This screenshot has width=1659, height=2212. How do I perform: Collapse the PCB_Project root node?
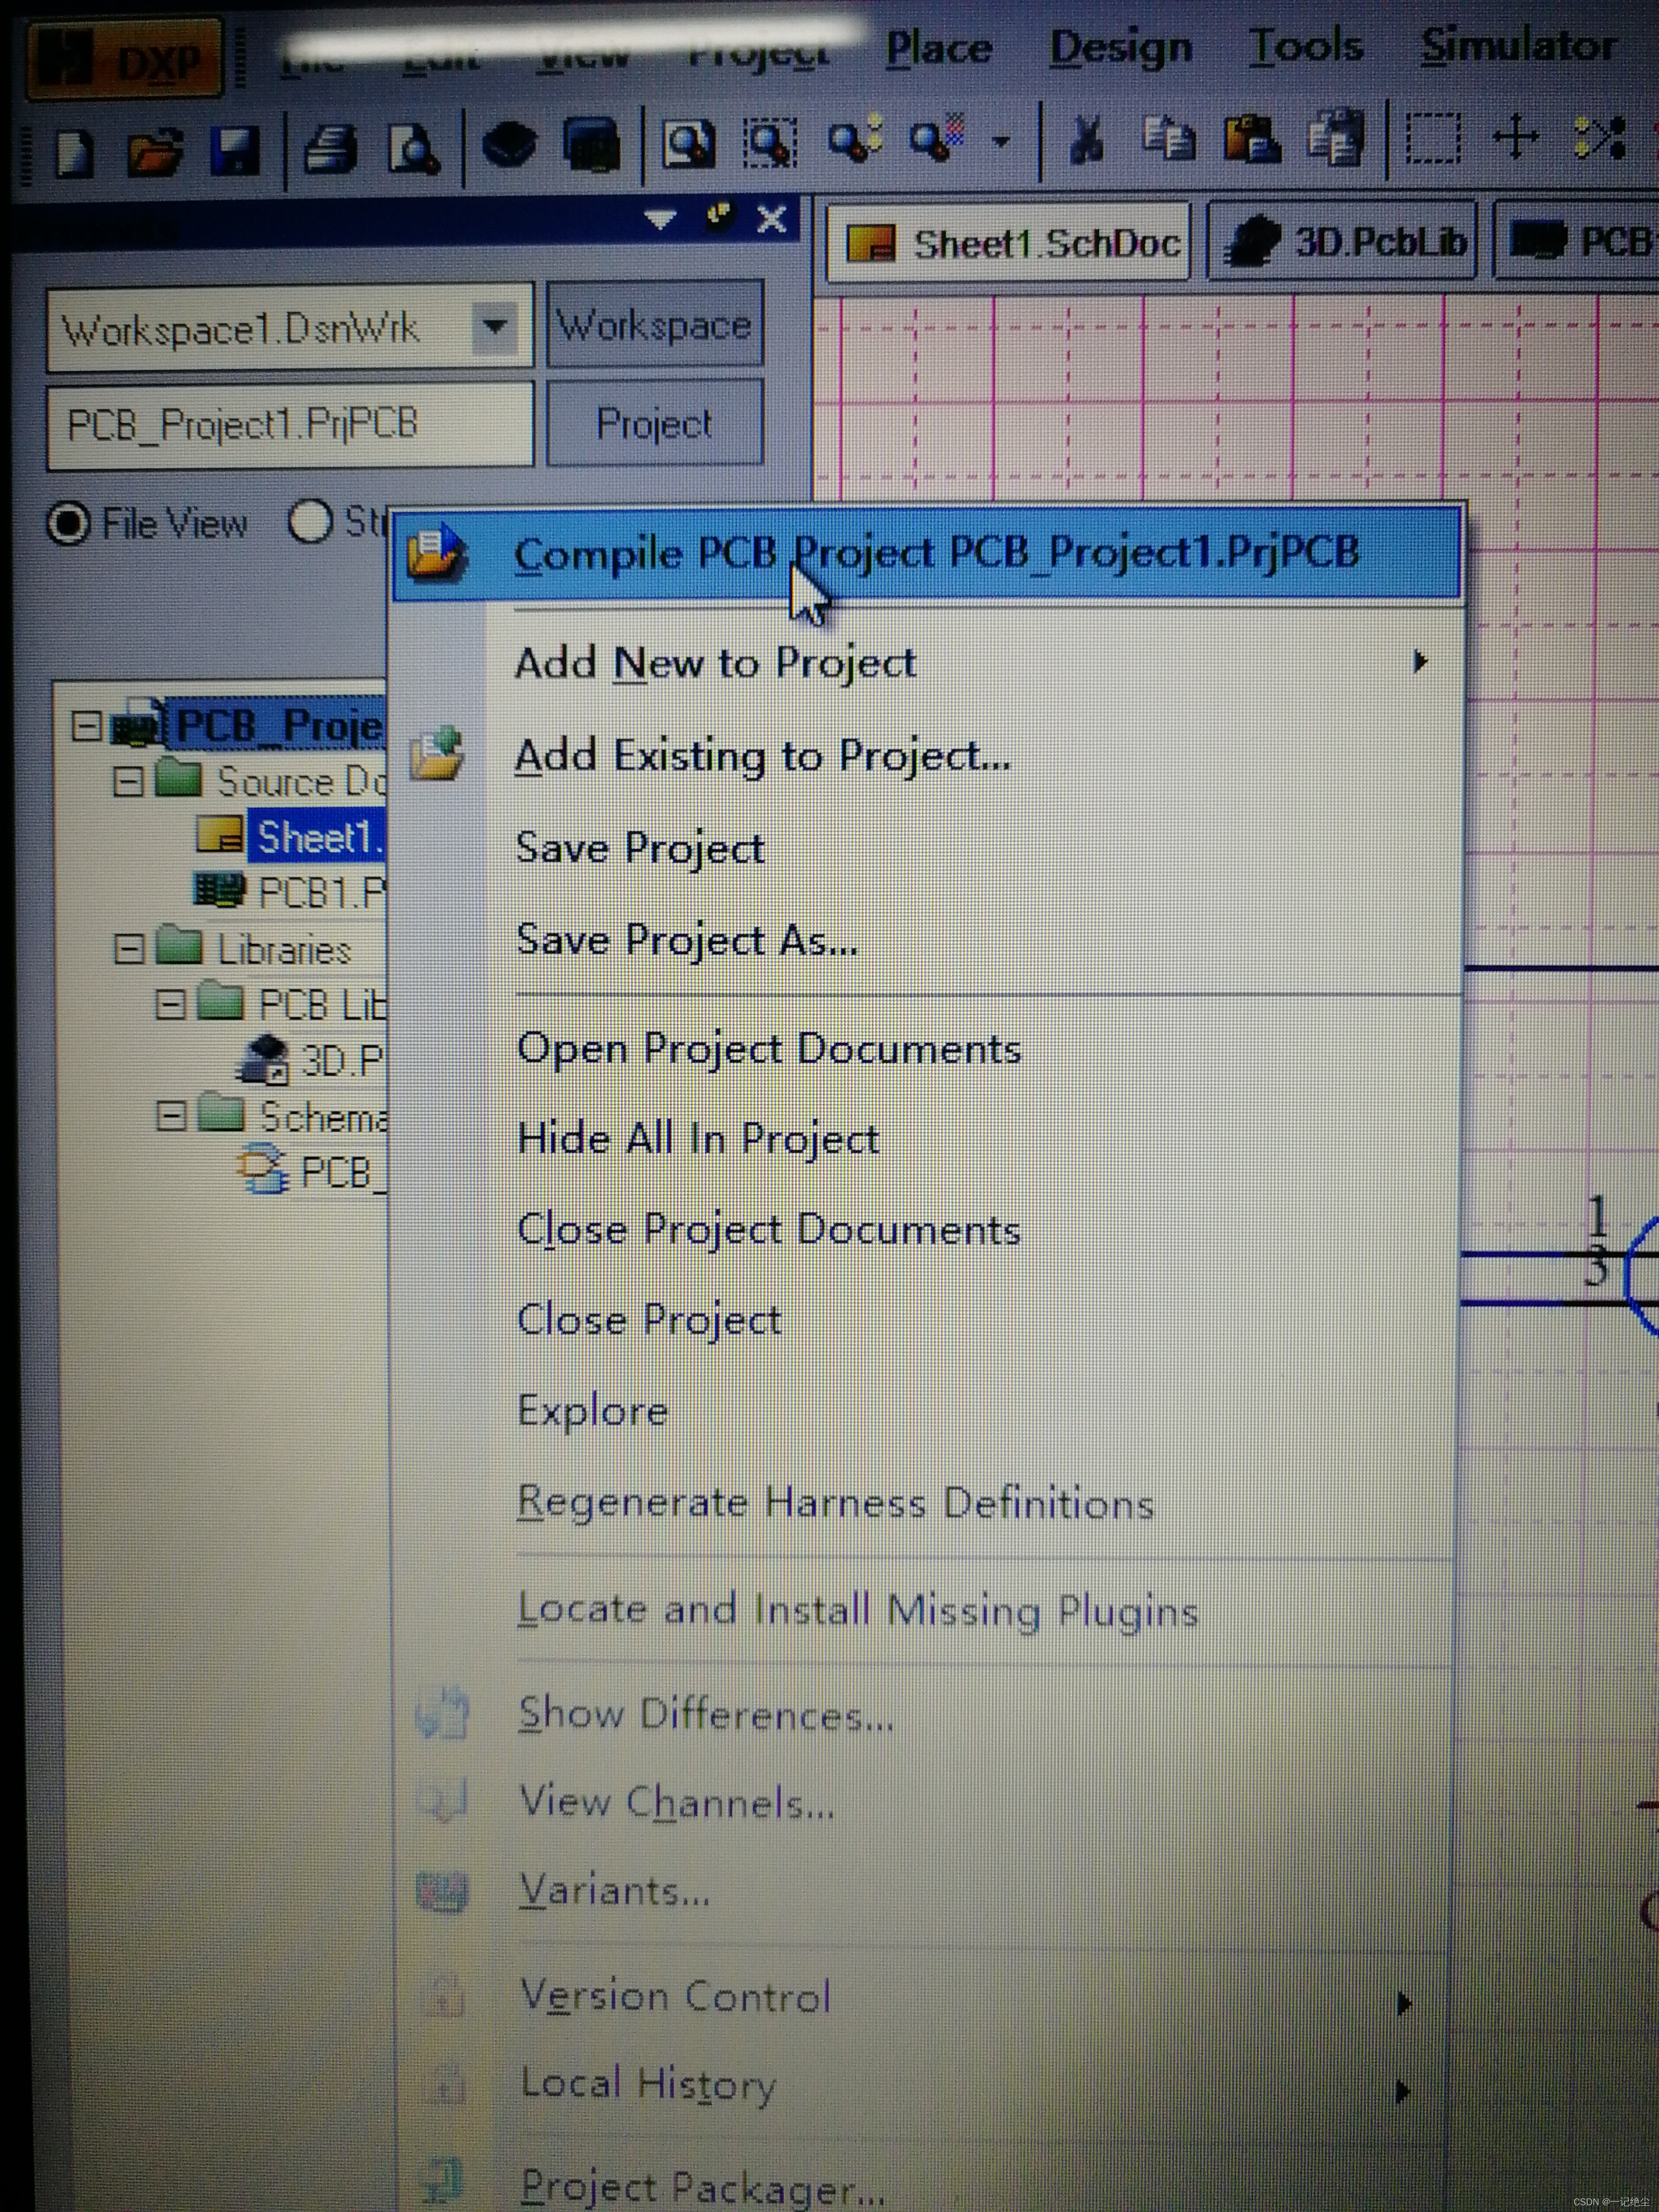click(x=87, y=727)
